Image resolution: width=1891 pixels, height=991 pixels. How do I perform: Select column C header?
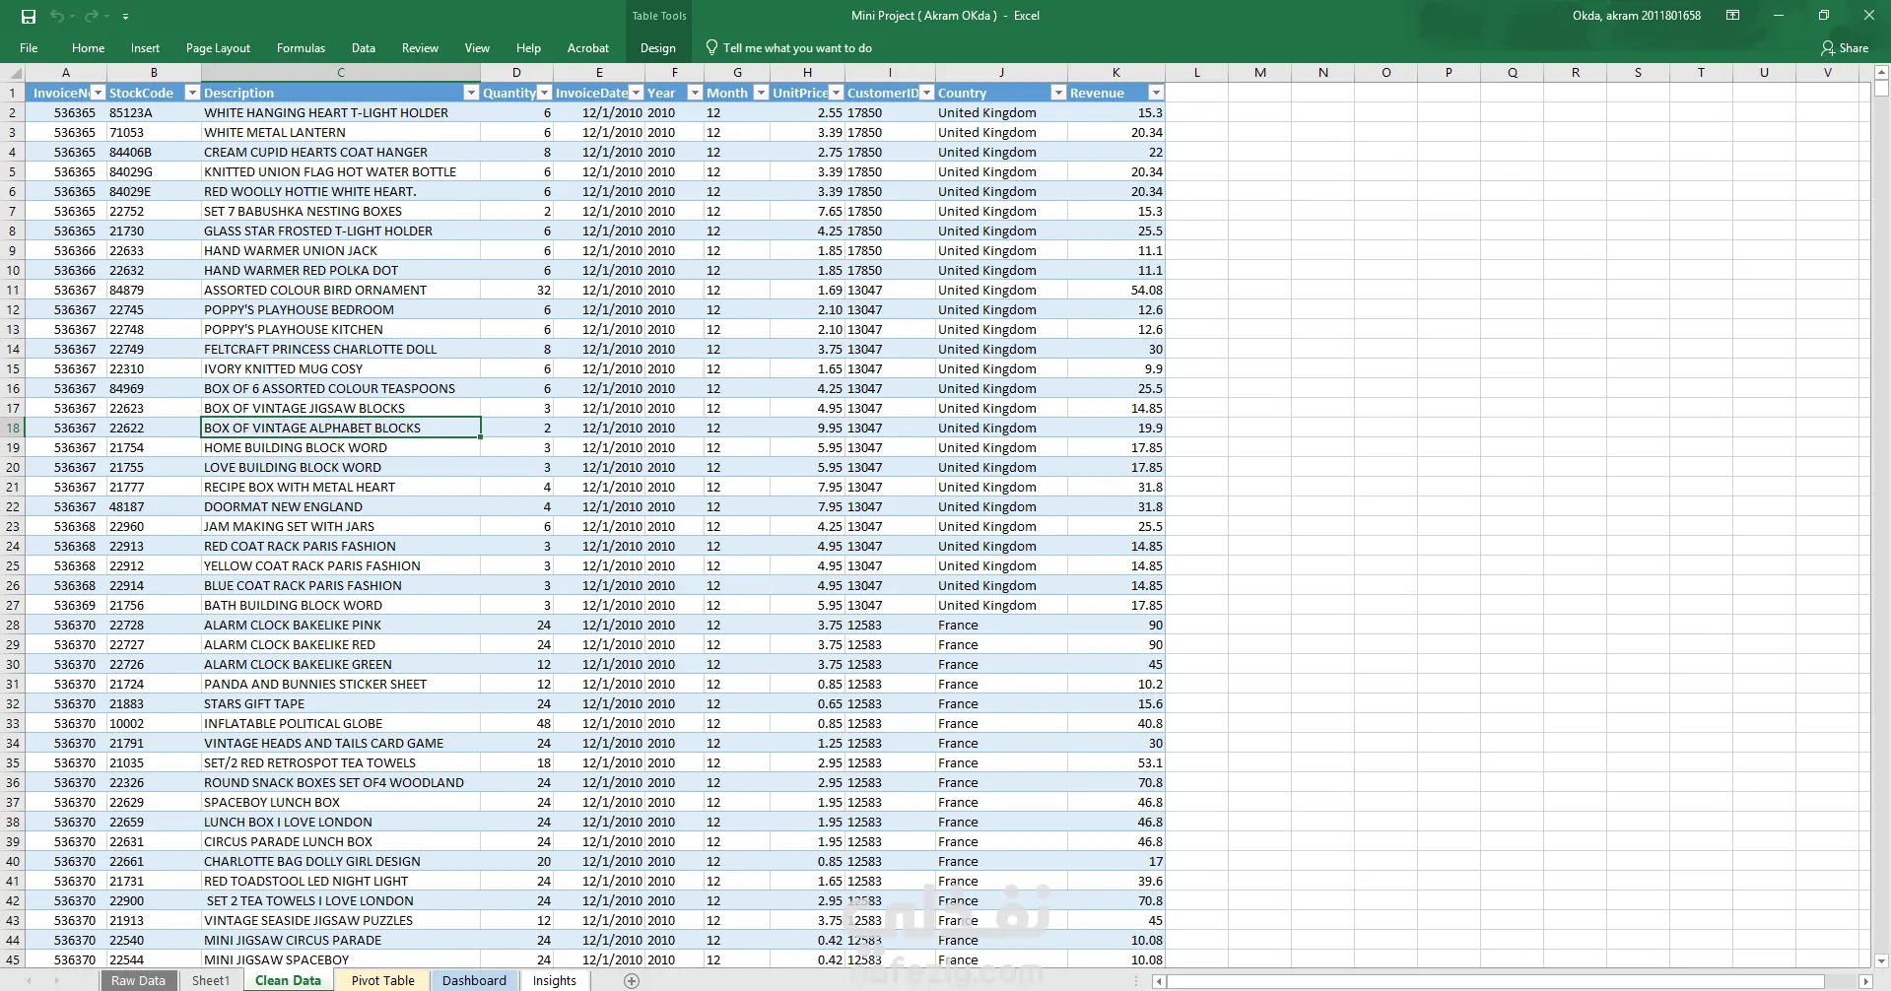click(341, 73)
